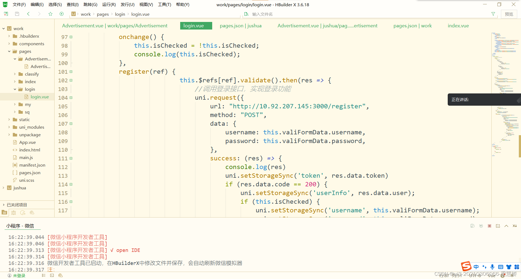This screenshot has height=279, width=521.
Task: Collapse code fold at line 101
Action: click(x=71, y=72)
